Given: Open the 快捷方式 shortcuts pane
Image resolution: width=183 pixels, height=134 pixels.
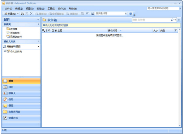Looking at the screenshot, I should click(21, 118).
